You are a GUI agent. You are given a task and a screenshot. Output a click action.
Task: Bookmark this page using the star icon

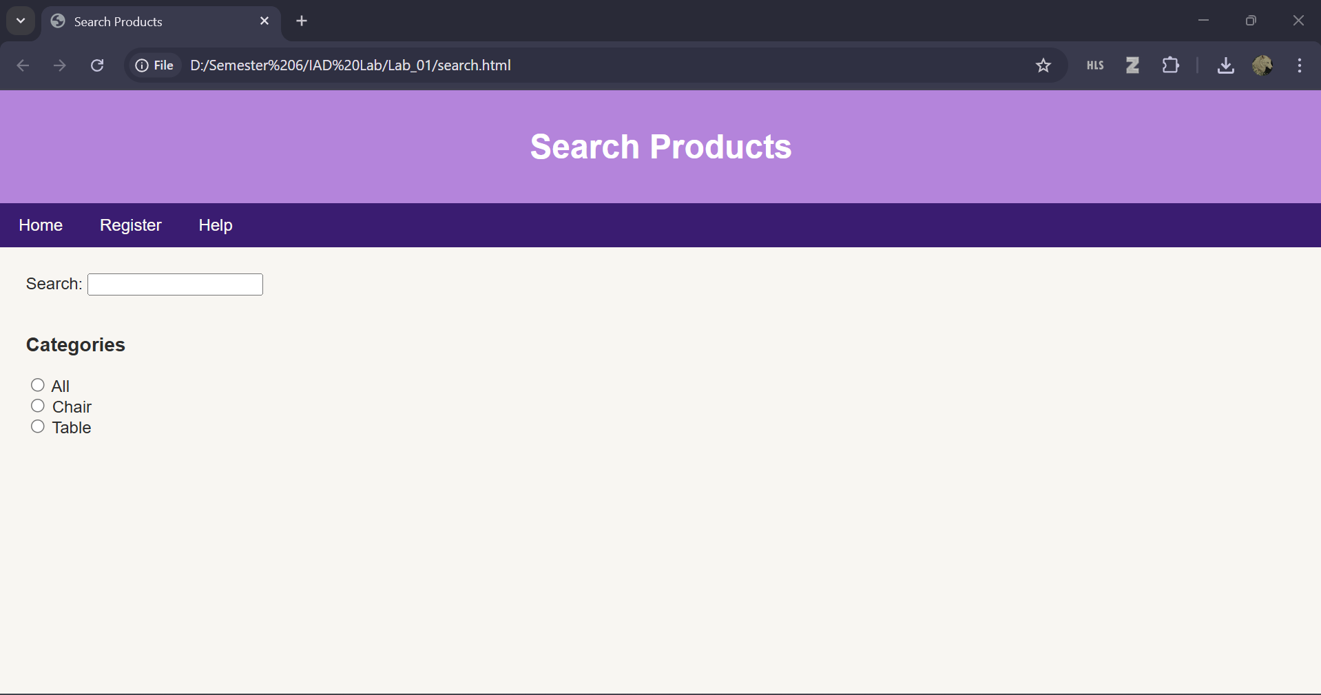tap(1043, 65)
